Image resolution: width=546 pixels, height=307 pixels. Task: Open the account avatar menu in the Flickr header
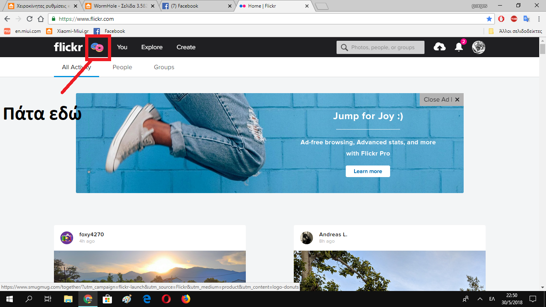coord(478,47)
